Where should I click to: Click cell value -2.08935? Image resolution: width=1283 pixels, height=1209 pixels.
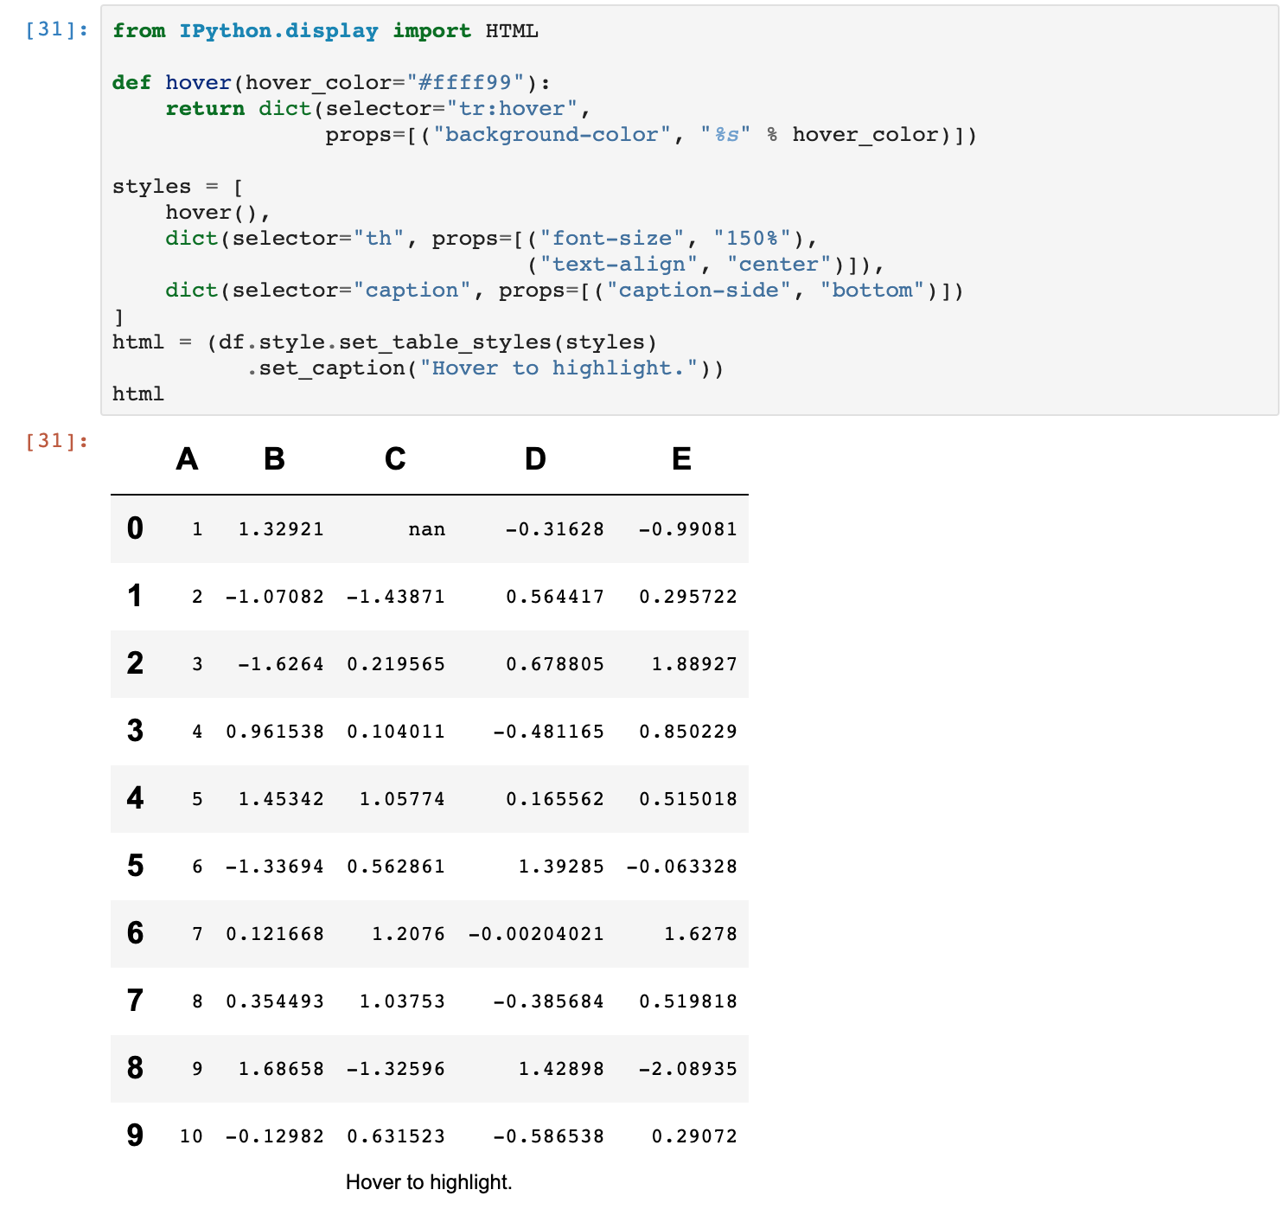688,1069
